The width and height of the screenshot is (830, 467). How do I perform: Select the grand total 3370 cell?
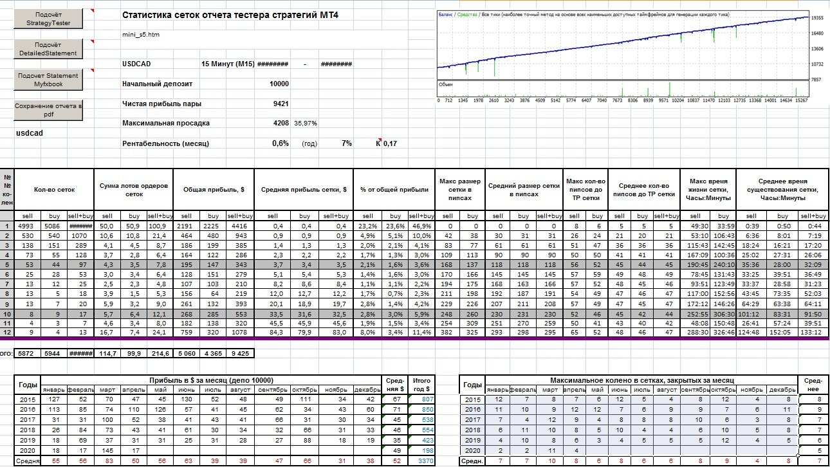[x=423, y=461]
